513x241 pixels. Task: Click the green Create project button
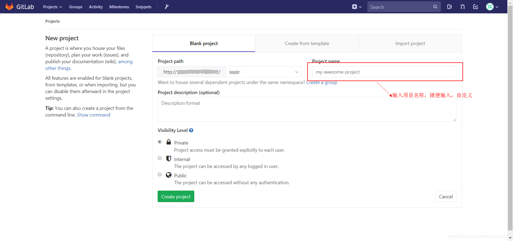coord(176,196)
